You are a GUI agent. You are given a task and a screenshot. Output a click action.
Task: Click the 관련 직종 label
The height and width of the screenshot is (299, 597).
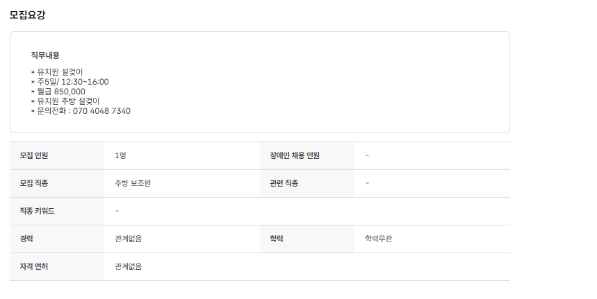point(284,183)
